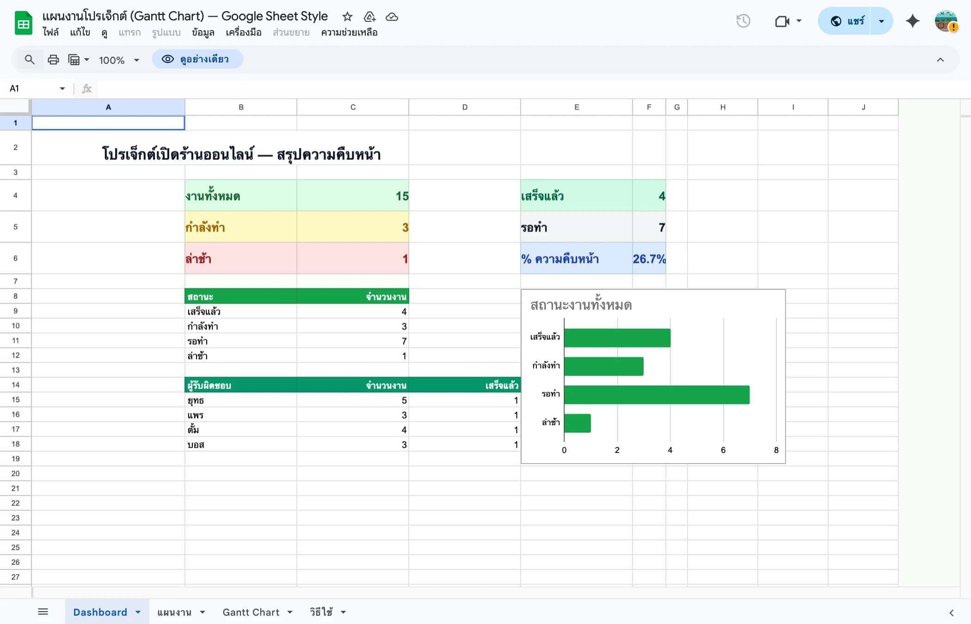Viewport: 971px width, 624px height.
Task: Open the all-sheets hamburger icon
Action: [44, 611]
